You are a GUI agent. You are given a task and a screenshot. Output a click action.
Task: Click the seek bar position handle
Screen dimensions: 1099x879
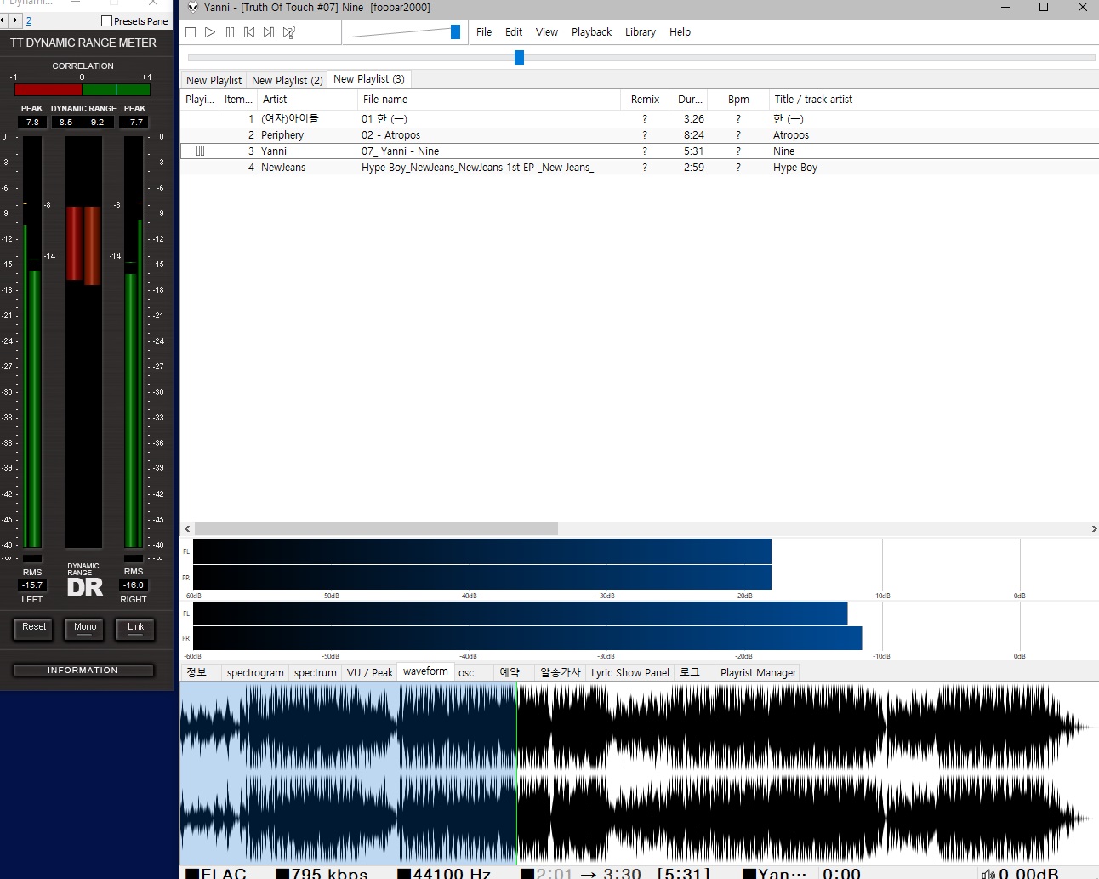[519, 57]
